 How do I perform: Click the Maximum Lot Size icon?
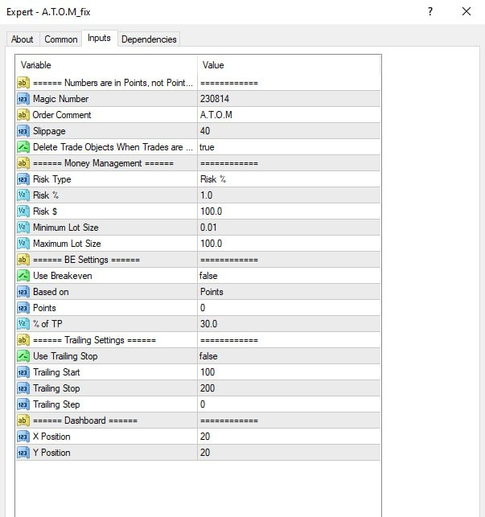(x=23, y=244)
